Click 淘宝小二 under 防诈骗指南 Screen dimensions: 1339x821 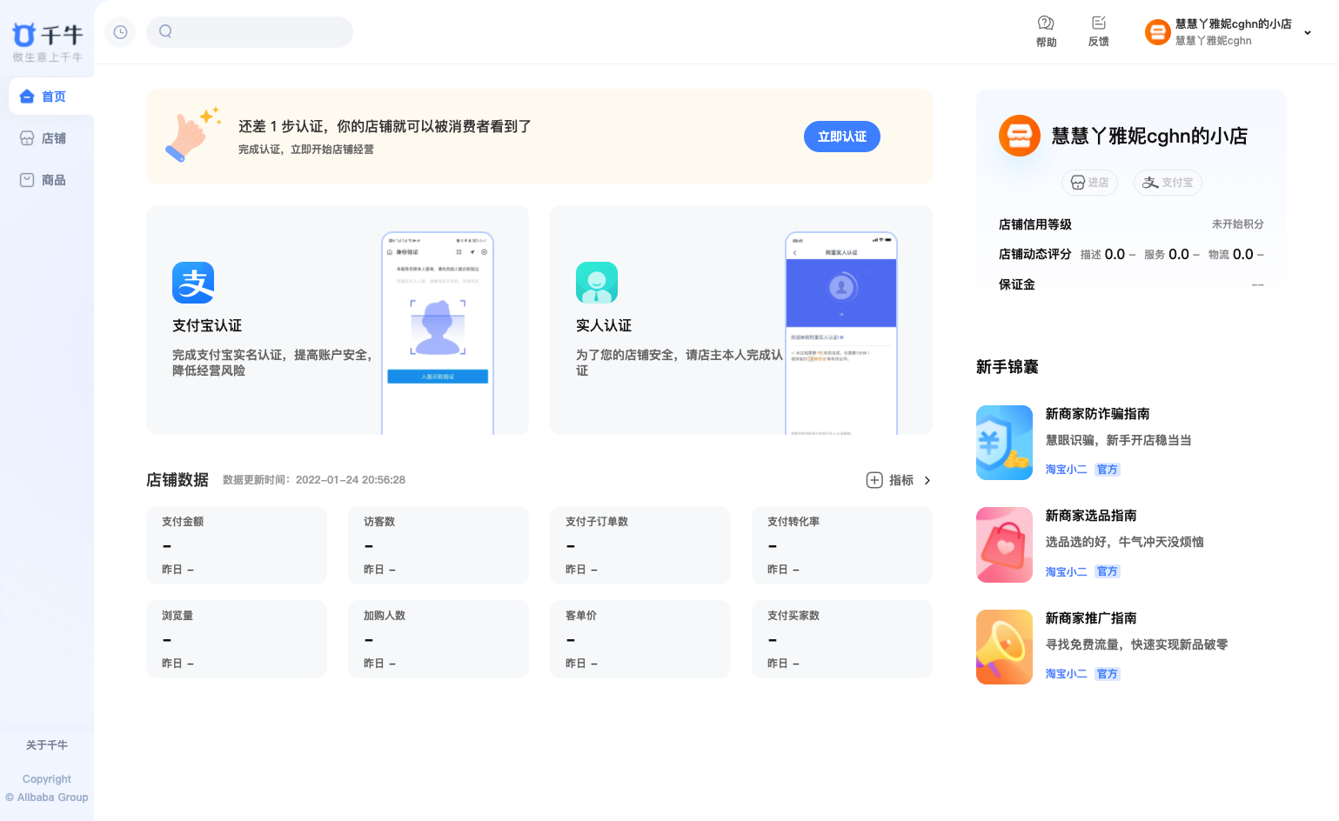point(1066,470)
